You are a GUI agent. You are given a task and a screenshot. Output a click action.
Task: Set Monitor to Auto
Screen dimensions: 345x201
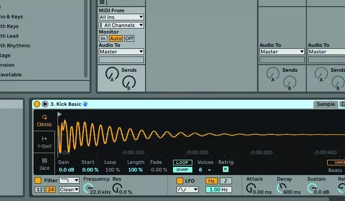[x=116, y=39]
